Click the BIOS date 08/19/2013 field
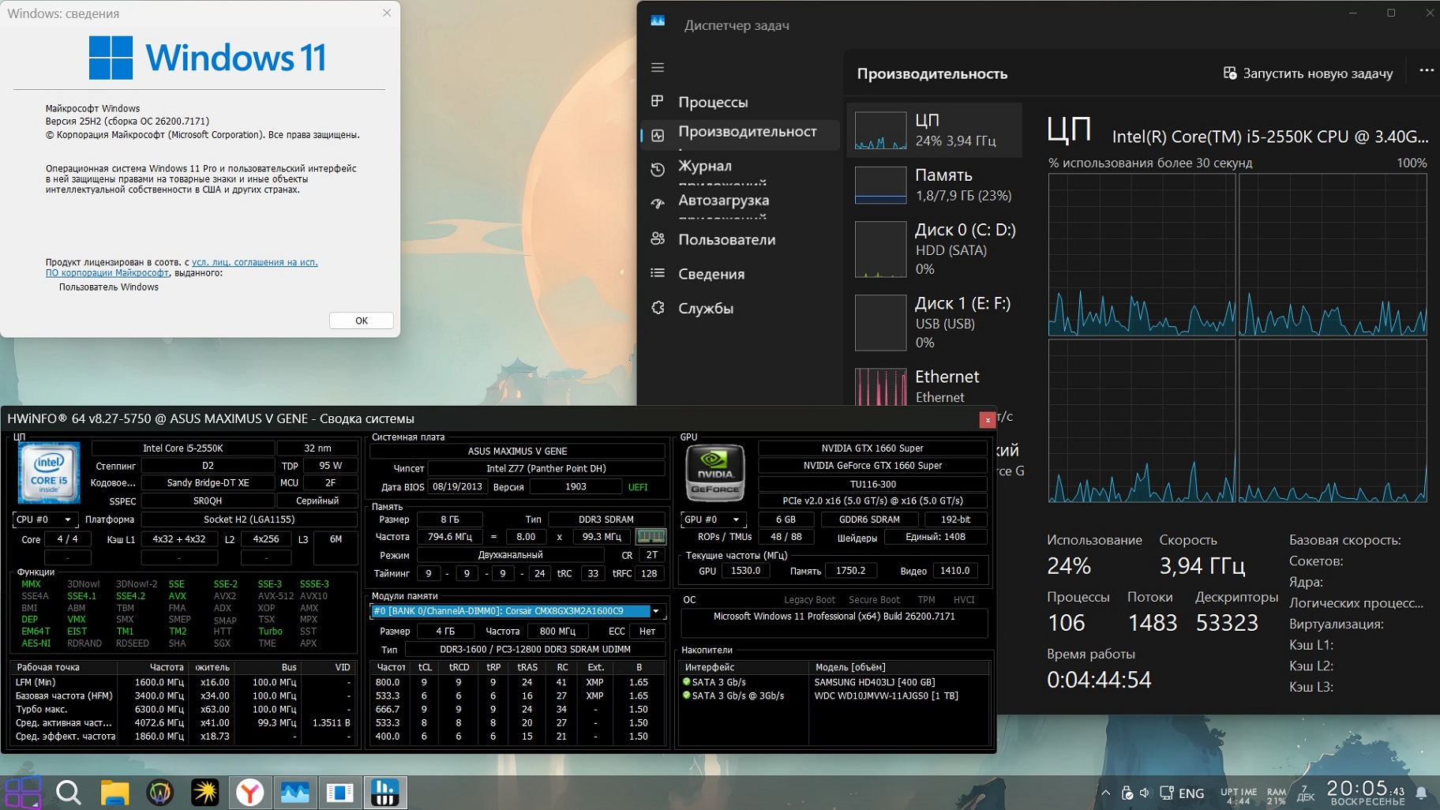The width and height of the screenshot is (1440, 810). pyautogui.click(x=457, y=486)
